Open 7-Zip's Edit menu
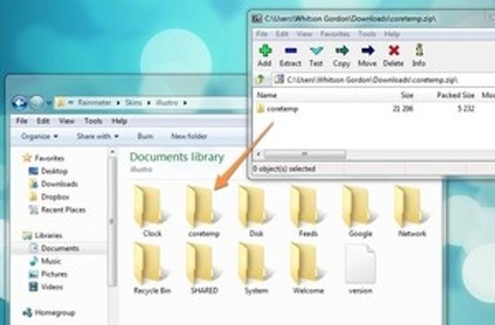 pos(282,34)
